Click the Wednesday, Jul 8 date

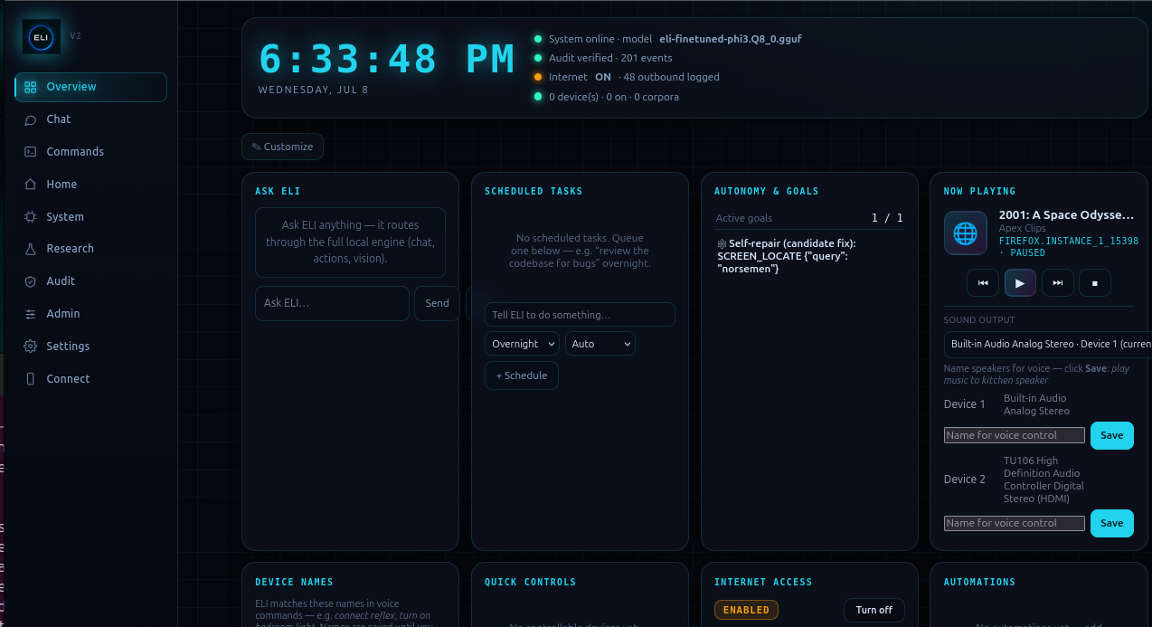click(x=314, y=90)
